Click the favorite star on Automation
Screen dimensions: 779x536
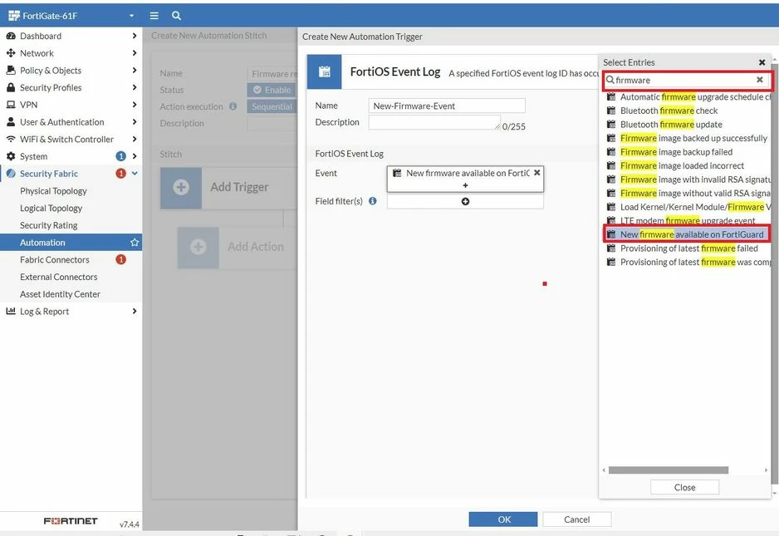(x=135, y=243)
